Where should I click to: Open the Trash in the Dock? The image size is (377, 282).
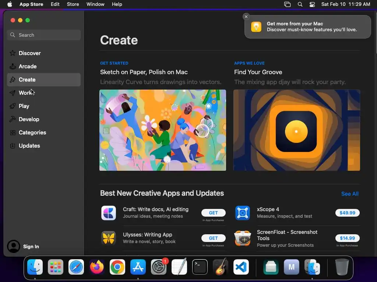click(x=342, y=267)
